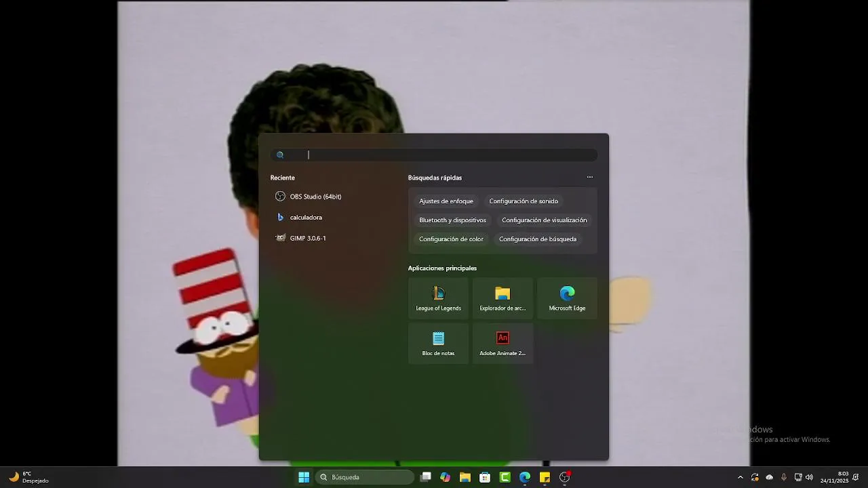Open the network tray icon
The height and width of the screenshot is (488, 868).
(x=798, y=477)
